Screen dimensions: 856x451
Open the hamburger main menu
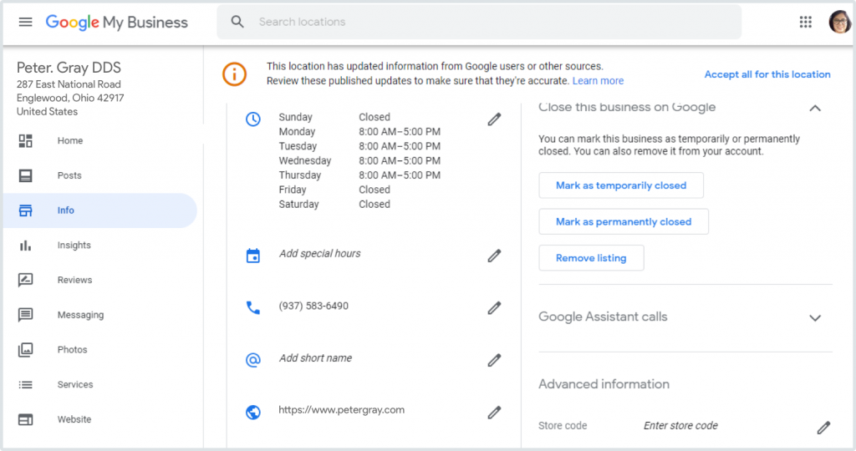coord(25,22)
